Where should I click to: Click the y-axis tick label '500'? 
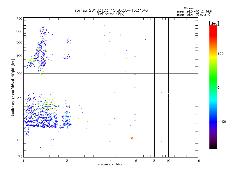tap(19, 42)
